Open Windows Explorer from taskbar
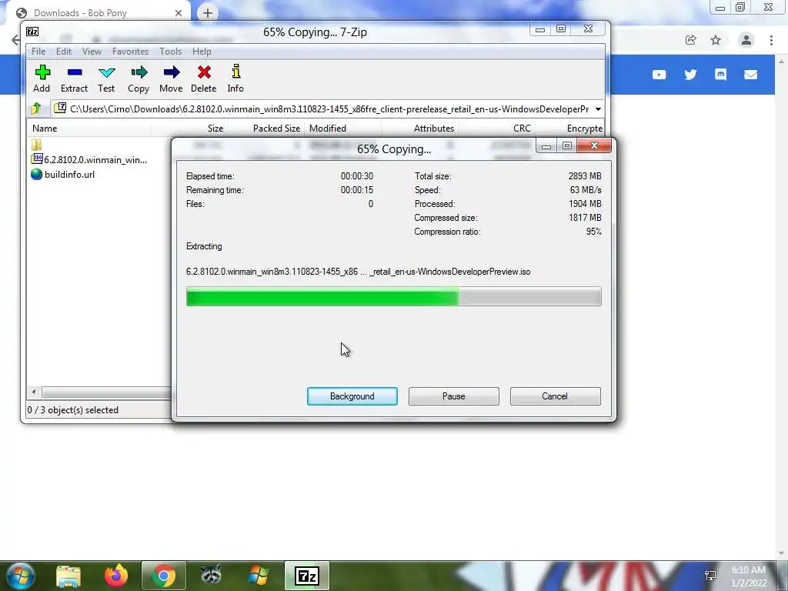This screenshot has width=788, height=591. coord(68,576)
